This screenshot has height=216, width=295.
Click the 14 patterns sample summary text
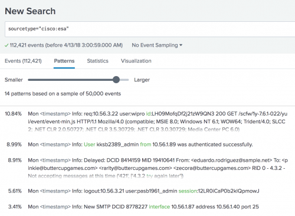point(63,94)
